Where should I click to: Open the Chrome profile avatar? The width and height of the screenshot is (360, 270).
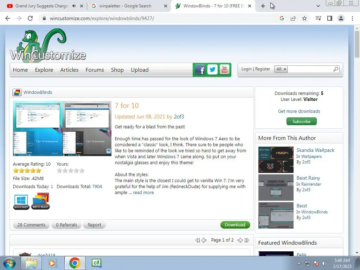pyautogui.click(x=341, y=18)
